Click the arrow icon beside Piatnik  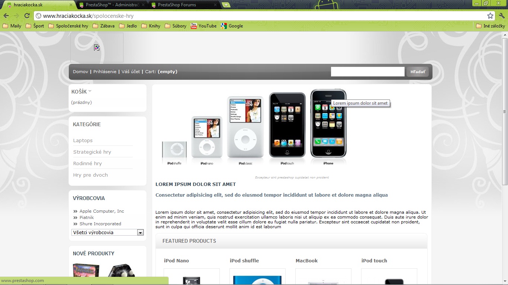[75, 217]
